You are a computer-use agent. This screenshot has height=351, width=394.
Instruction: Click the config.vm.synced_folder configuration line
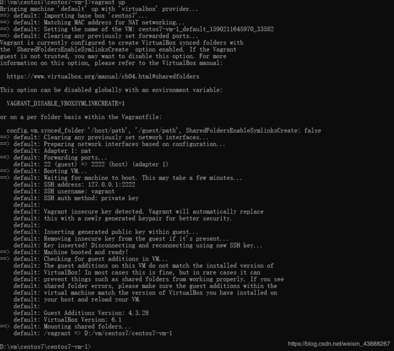(x=164, y=131)
